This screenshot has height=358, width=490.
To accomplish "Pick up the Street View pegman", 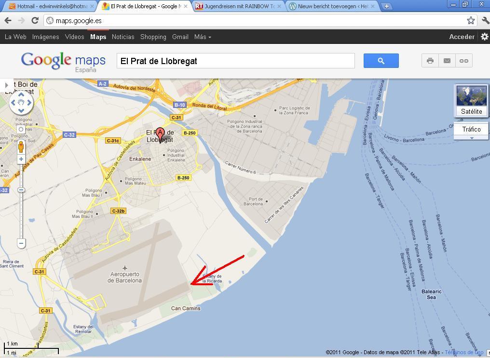I will click(x=21, y=146).
